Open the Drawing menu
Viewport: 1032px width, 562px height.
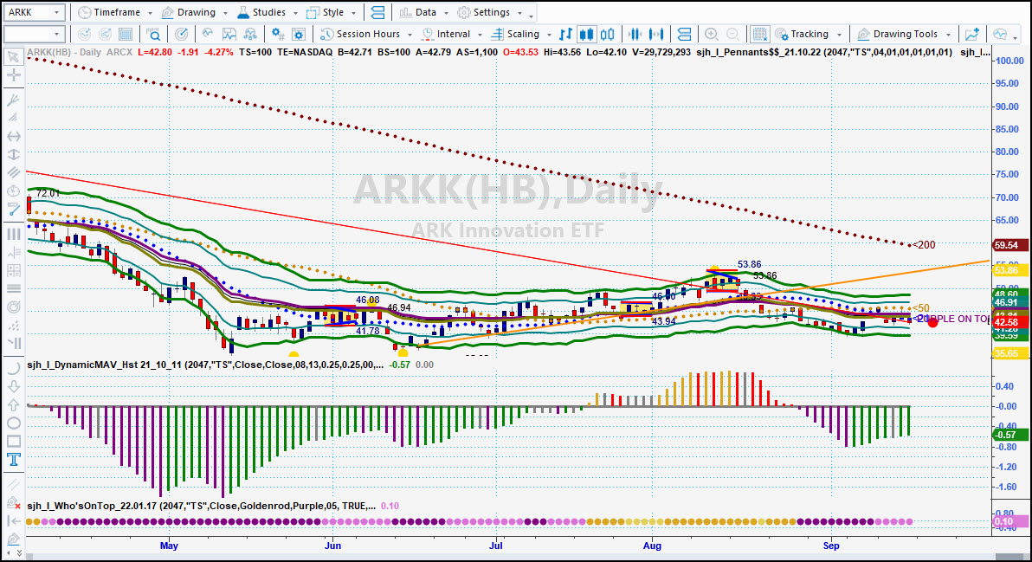pos(194,12)
